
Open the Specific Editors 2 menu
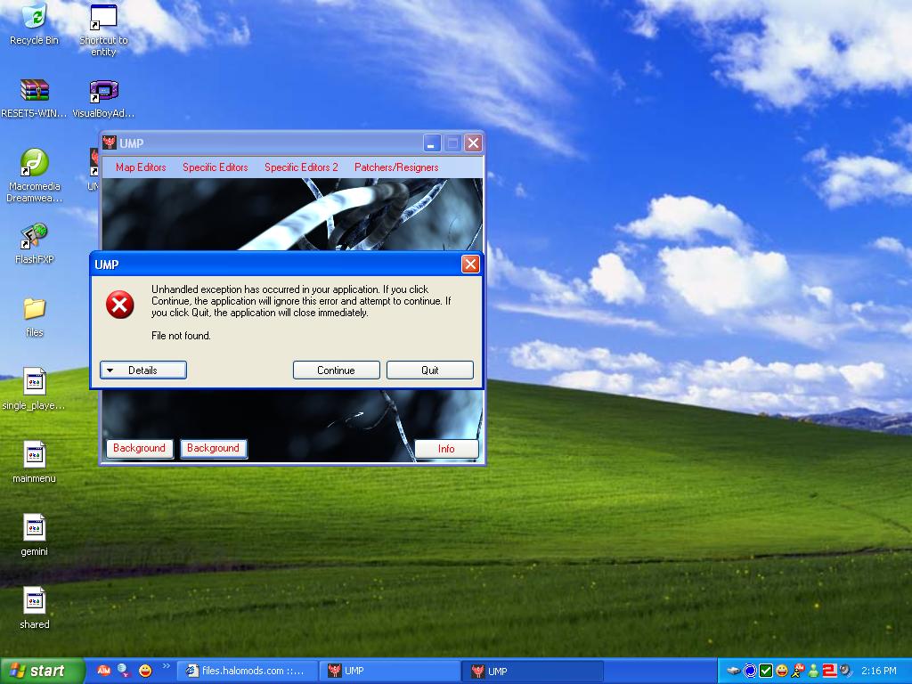pyautogui.click(x=301, y=167)
